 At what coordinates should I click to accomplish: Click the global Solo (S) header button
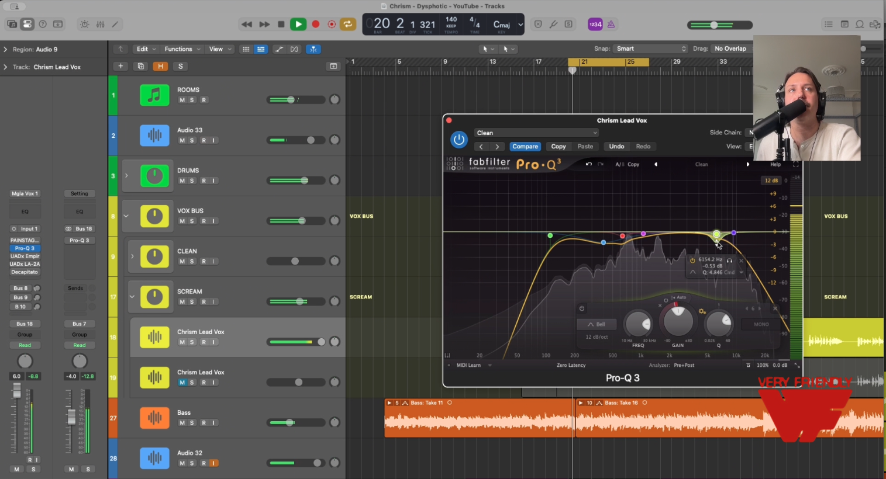pos(180,66)
